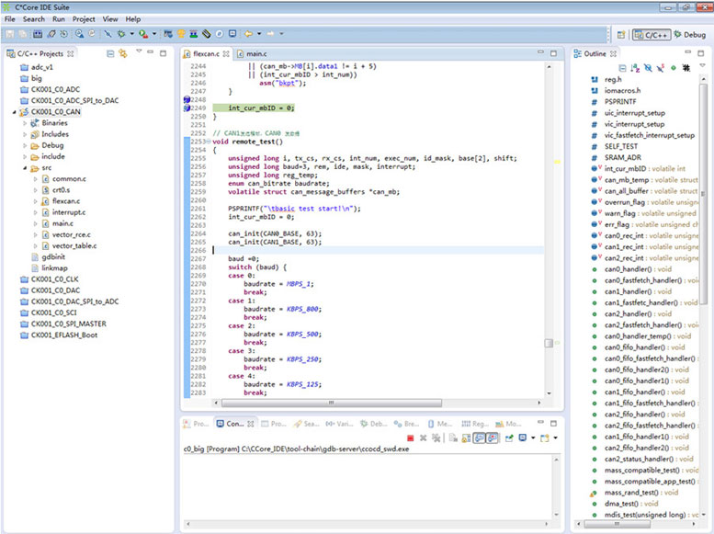
Task: Open interrupt.c in the project tree
Action: pyautogui.click(x=67, y=211)
